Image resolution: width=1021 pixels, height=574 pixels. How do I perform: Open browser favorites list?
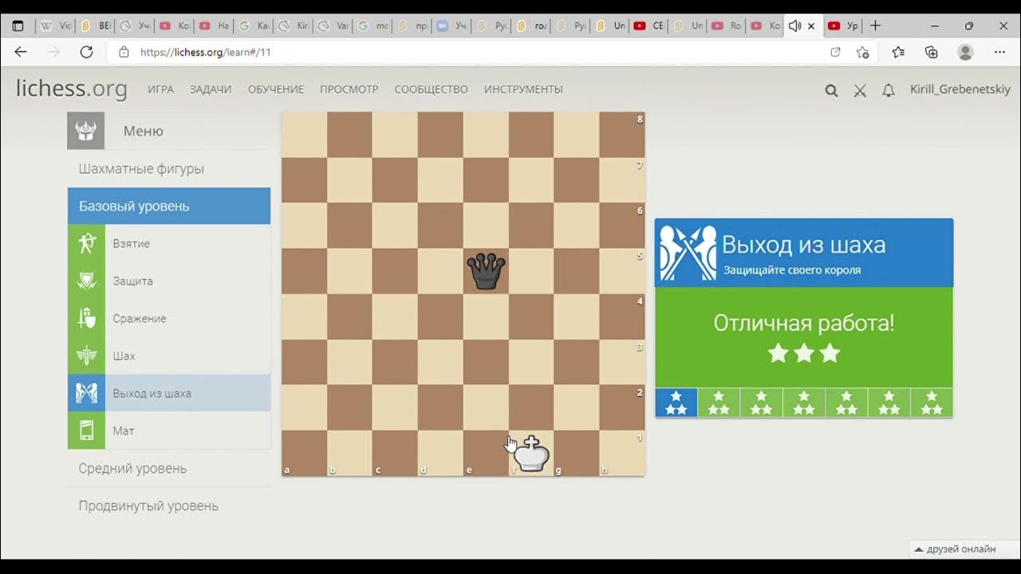click(x=898, y=52)
